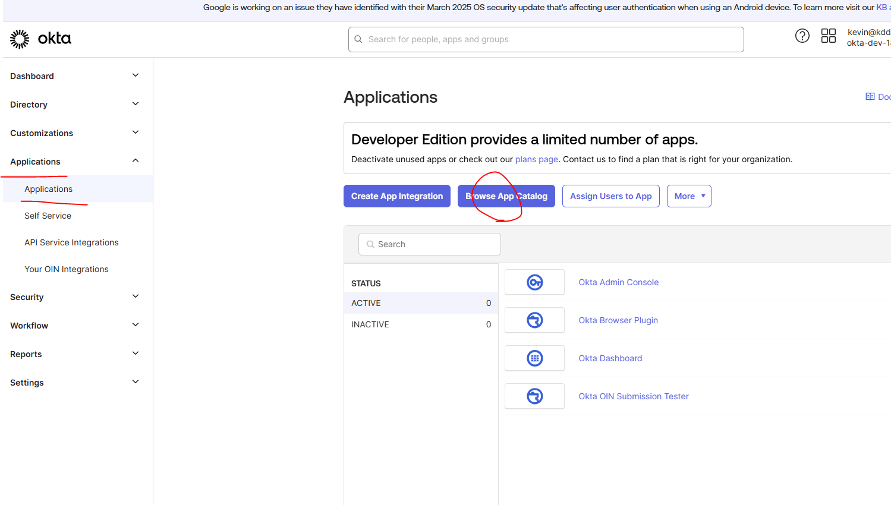Click Reports in the sidebar
Viewport: 891px width, 505px height.
point(26,354)
